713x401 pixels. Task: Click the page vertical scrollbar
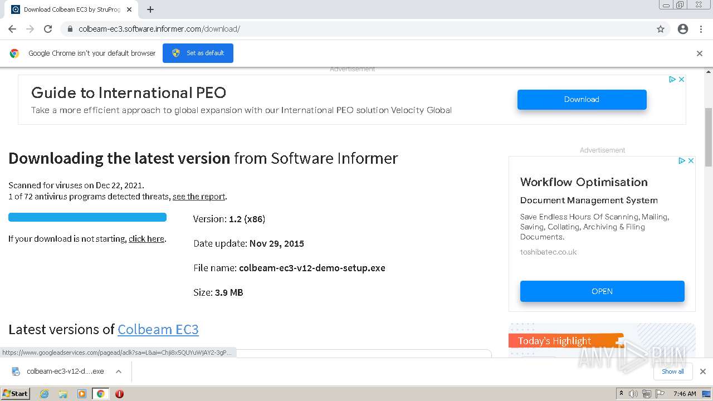click(x=709, y=136)
